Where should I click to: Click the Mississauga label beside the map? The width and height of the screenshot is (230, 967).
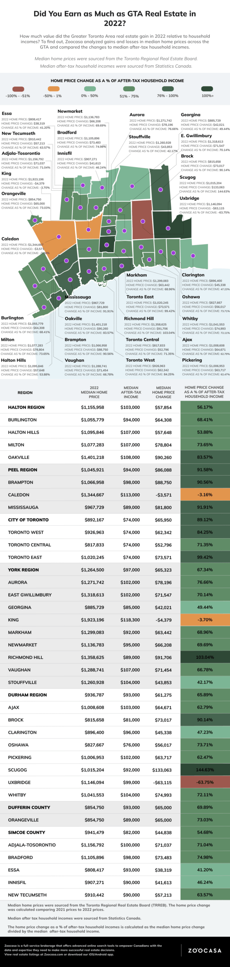(78, 297)
